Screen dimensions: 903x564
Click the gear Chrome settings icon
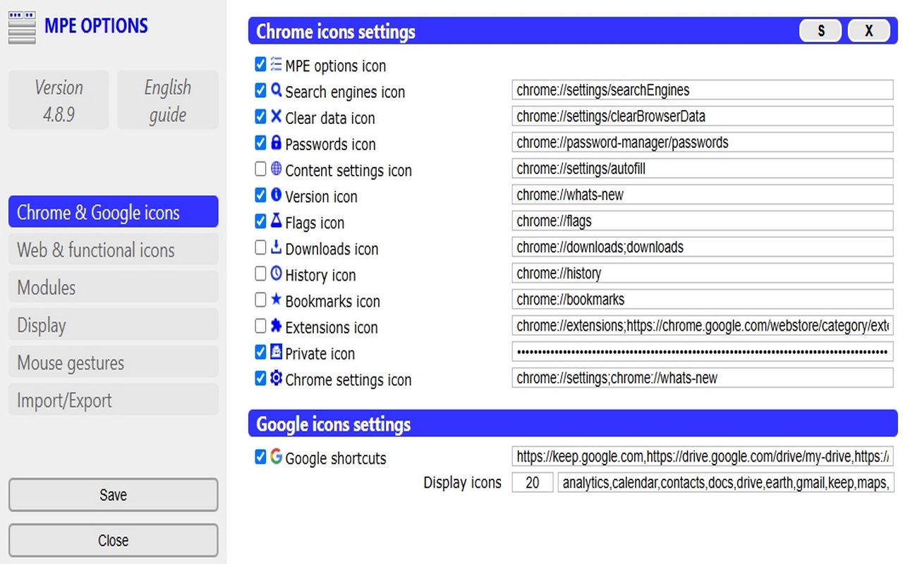pyautogui.click(x=276, y=378)
